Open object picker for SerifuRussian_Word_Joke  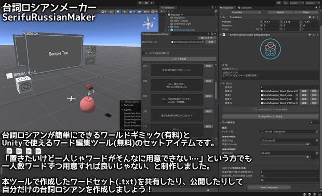[297, 95]
